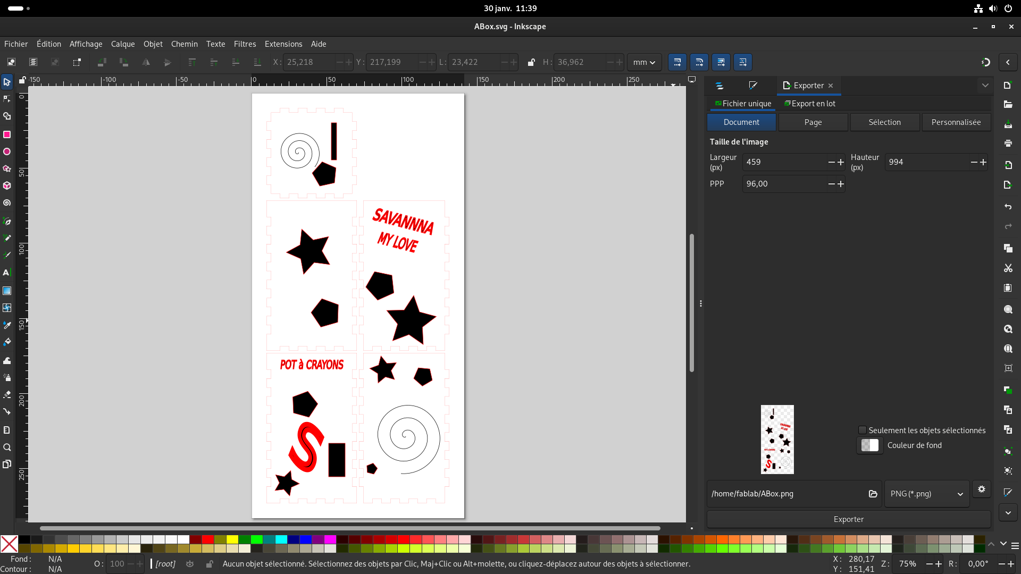The width and height of the screenshot is (1021, 574).
Task: Select the Ellipse tool
Action: [x=7, y=152]
